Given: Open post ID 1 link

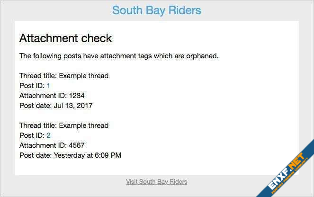Looking at the screenshot, I should pyautogui.click(x=48, y=86).
